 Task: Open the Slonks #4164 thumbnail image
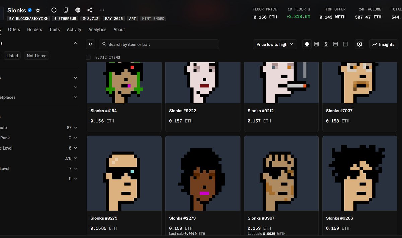pyautogui.click(x=124, y=82)
